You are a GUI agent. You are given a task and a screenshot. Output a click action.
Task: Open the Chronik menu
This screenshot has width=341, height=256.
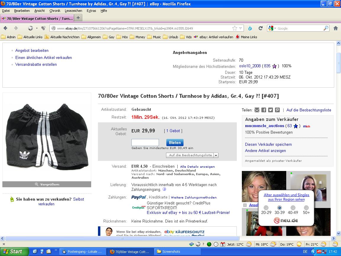55,11
